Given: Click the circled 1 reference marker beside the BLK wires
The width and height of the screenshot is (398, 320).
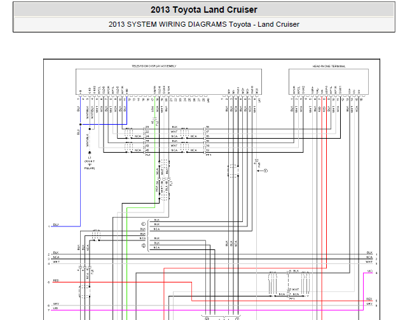Looking at the screenshot, I should (x=144, y=224).
